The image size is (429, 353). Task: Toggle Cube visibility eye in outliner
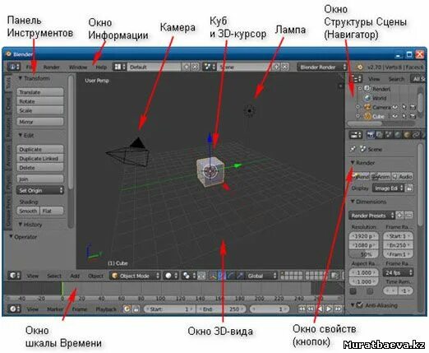[395, 116]
